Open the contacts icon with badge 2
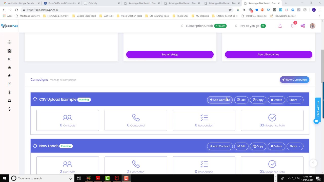This screenshot has height=182, width=324. [x=292, y=26]
